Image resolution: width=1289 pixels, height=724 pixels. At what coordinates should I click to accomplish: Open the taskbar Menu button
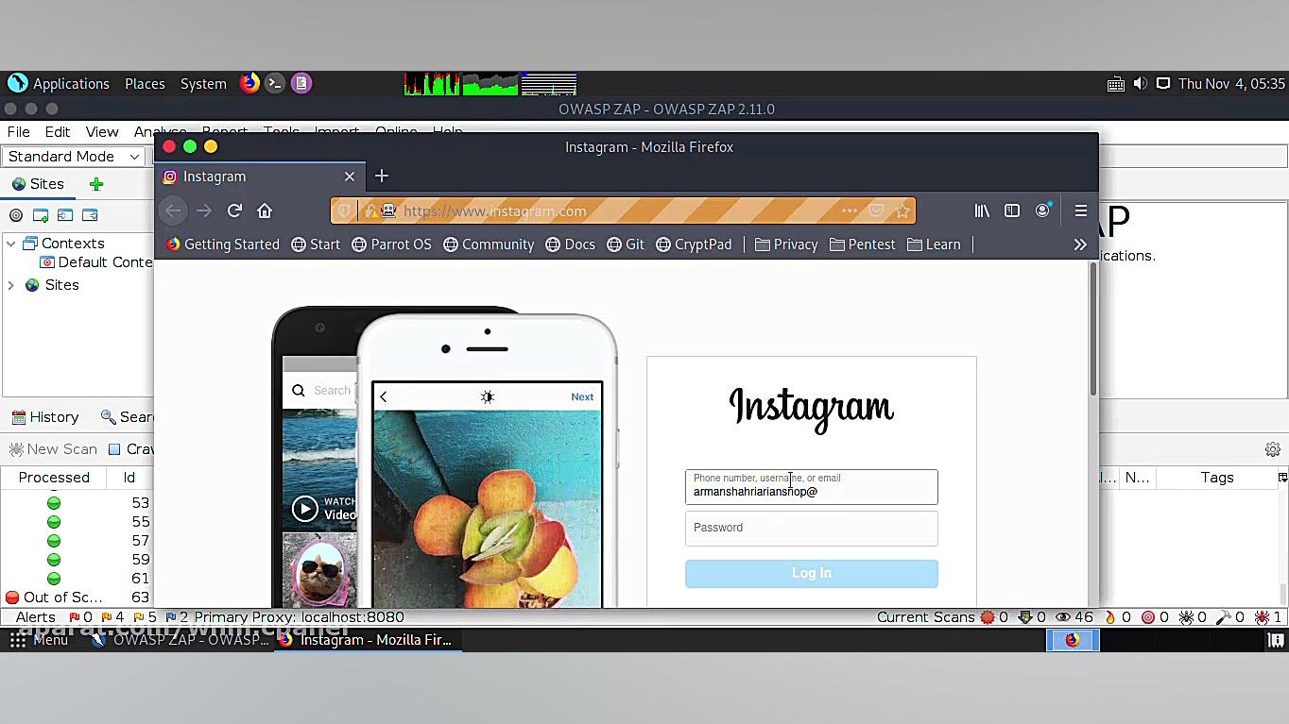pos(39,640)
